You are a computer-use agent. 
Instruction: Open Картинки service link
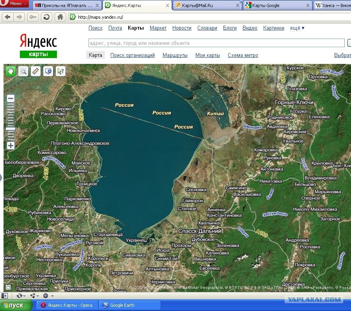pyautogui.click(x=273, y=28)
